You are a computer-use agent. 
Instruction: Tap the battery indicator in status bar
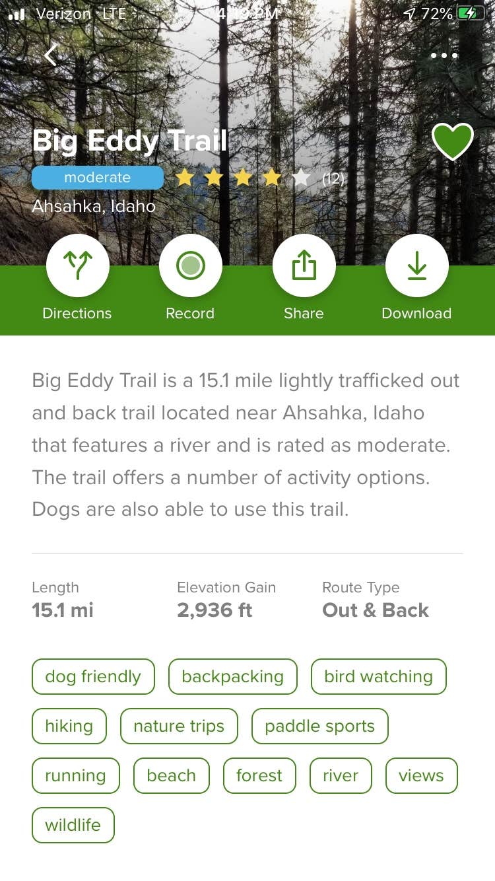coord(471,13)
